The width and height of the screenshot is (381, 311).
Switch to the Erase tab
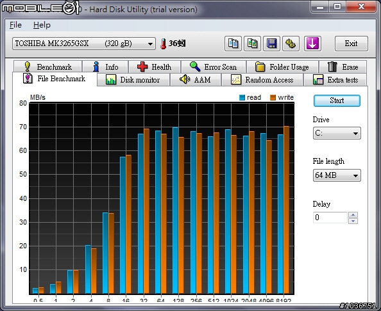[343, 67]
